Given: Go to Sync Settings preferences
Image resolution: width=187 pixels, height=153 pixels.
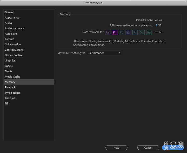Looking at the screenshot, I should (29, 93).
